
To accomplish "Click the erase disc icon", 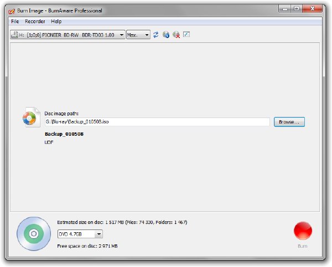I will [x=176, y=35].
